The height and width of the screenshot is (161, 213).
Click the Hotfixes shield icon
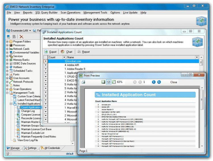coord(11,67)
